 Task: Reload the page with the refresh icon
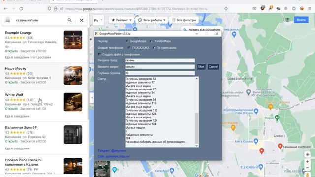pyautogui.click(x=21, y=9)
